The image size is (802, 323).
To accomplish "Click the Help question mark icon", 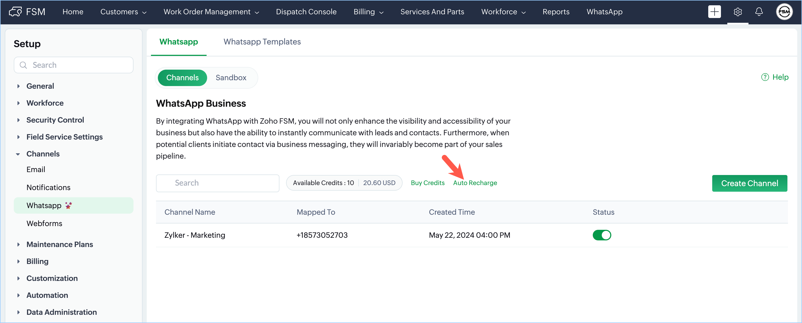I will [x=765, y=77].
